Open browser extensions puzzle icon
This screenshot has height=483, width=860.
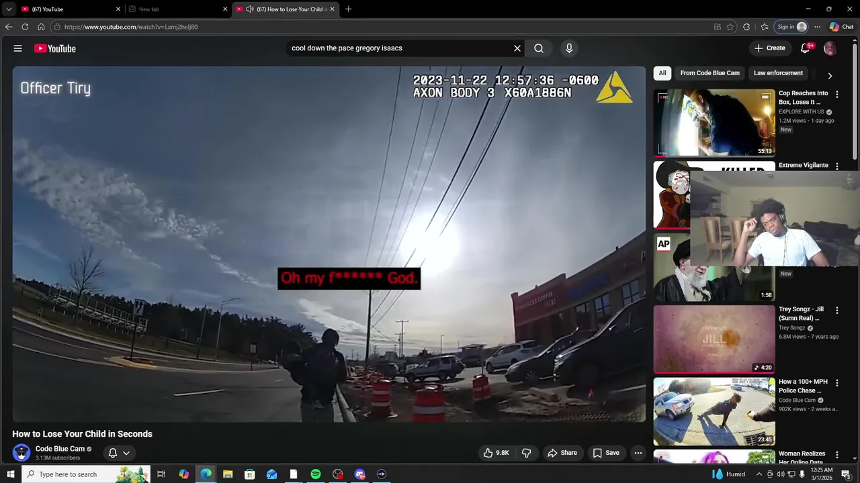746,27
